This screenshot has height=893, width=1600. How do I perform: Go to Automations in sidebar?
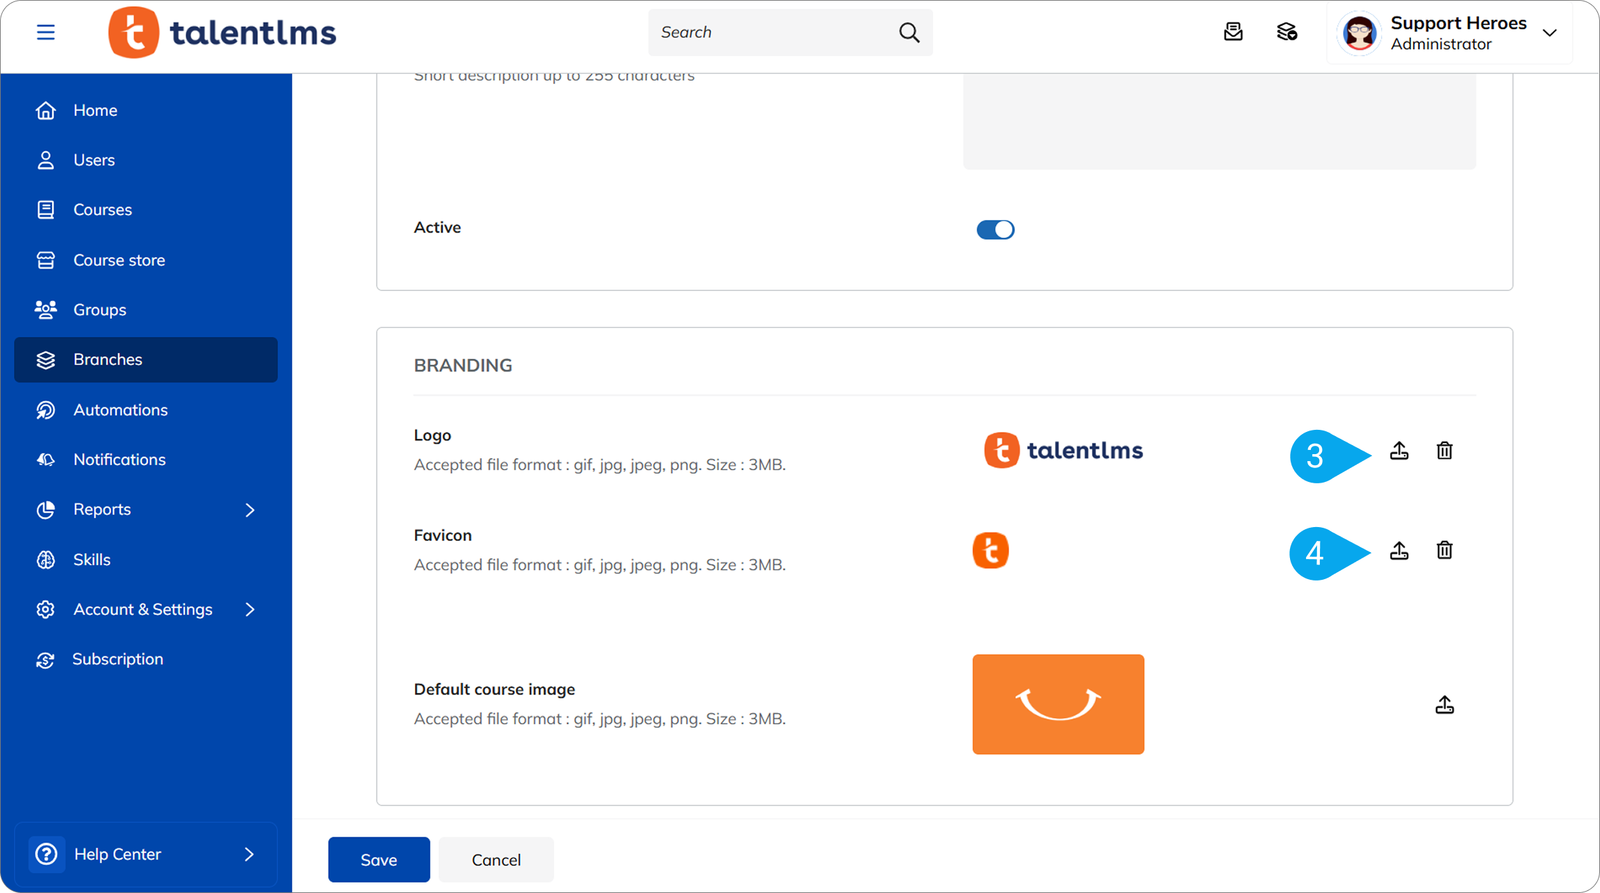[x=120, y=410]
